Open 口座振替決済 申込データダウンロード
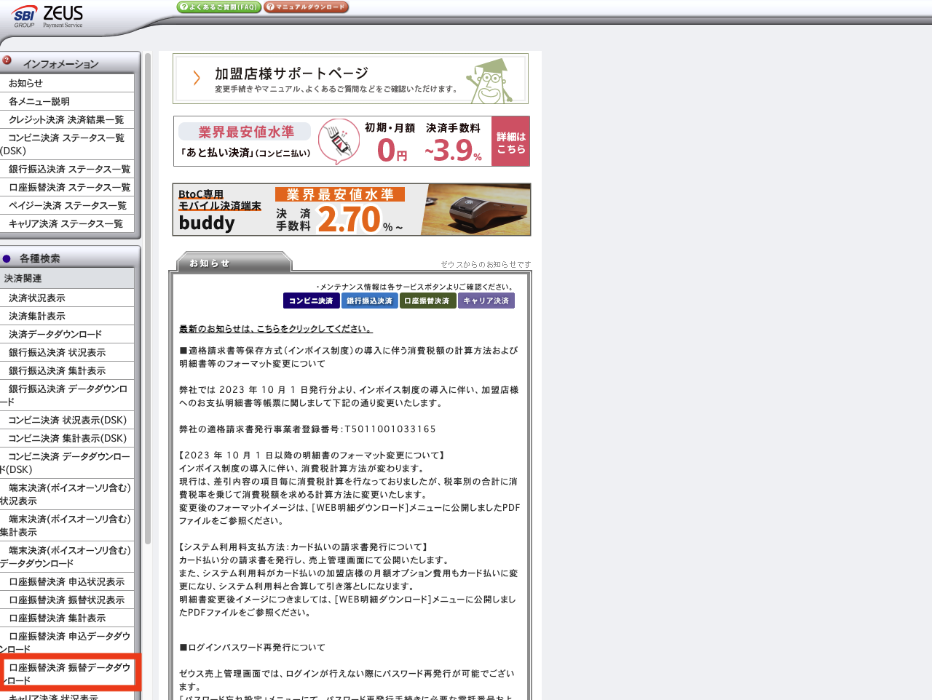The image size is (932, 700). coord(67,642)
